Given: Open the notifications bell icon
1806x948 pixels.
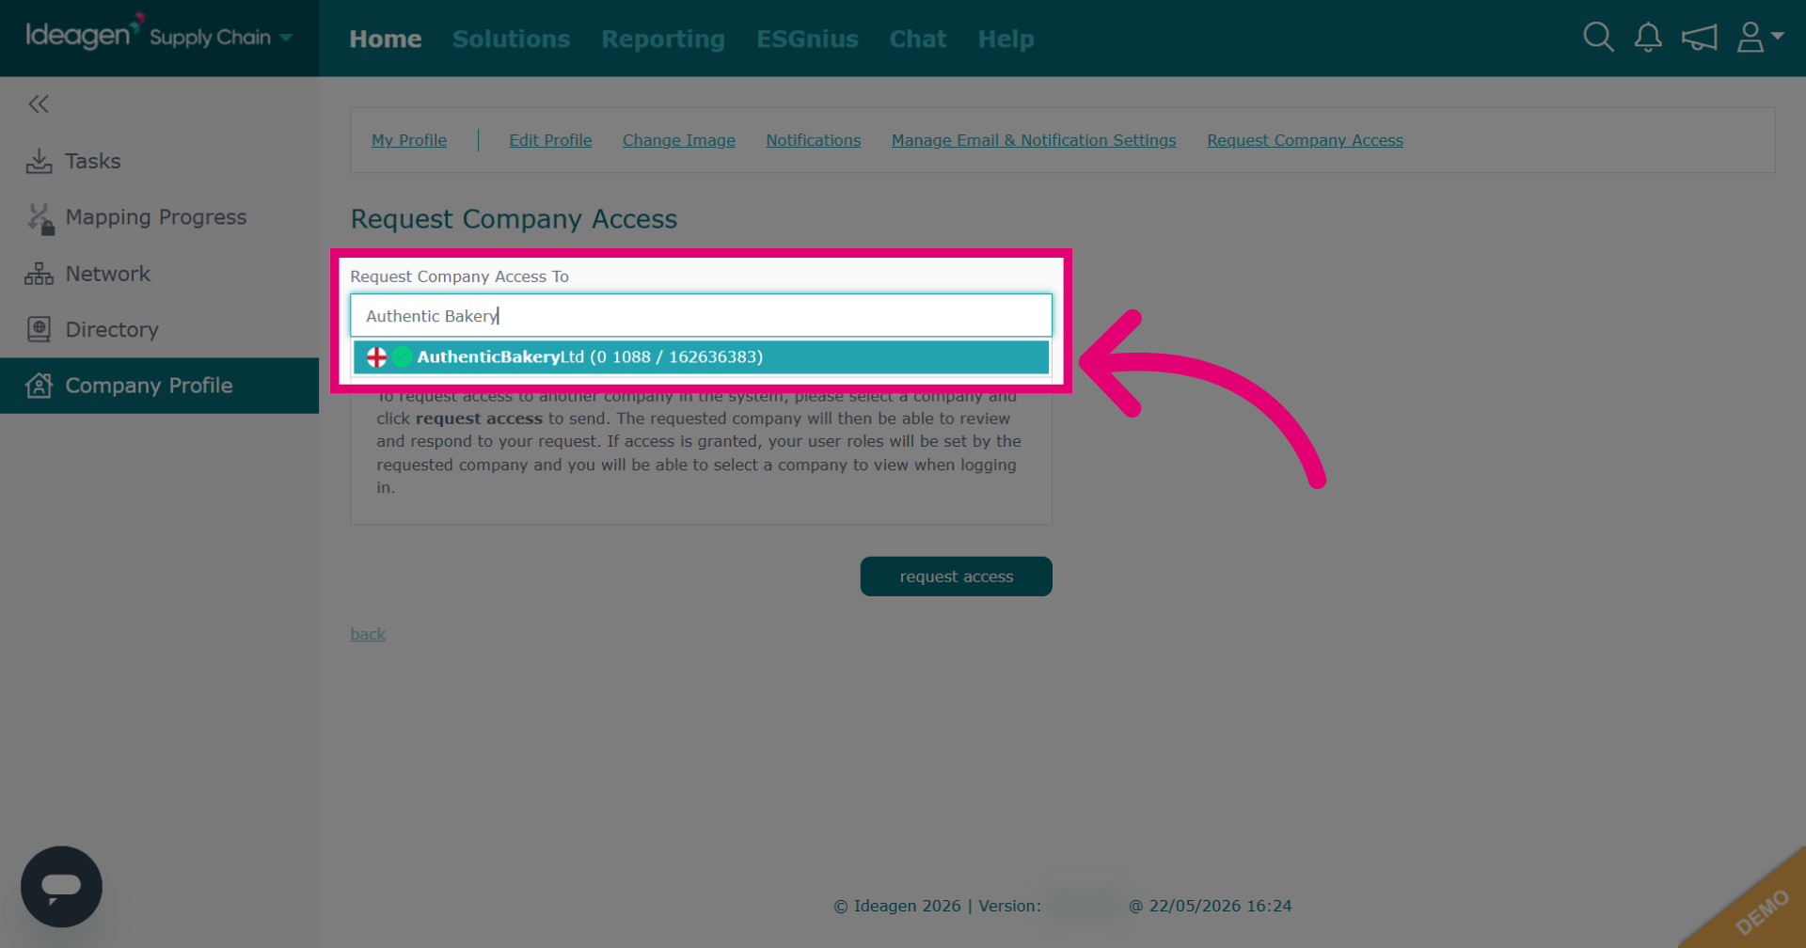Looking at the screenshot, I should (x=1648, y=38).
